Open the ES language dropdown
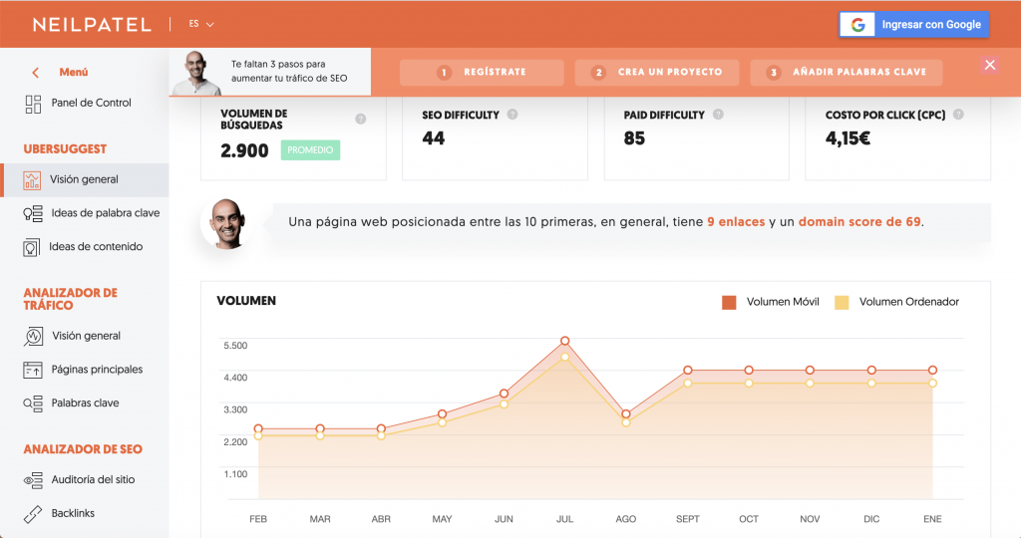The width and height of the screenshot is (1021, 538). coord(201,24)
